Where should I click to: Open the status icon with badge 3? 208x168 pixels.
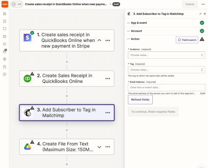tap(5, 51)
